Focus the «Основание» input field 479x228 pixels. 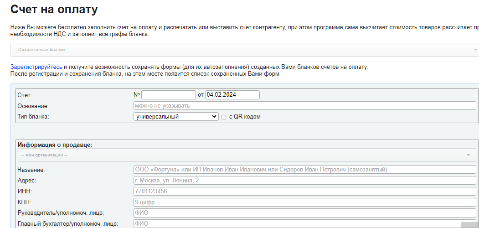[x=304, y=106]
